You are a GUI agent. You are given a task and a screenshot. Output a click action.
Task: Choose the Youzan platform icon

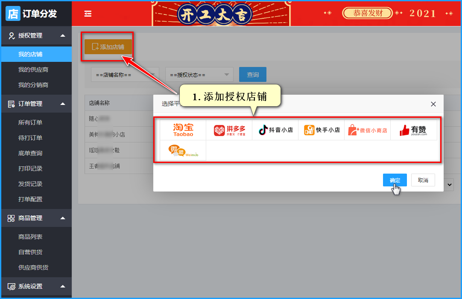(x=413, y=130)
